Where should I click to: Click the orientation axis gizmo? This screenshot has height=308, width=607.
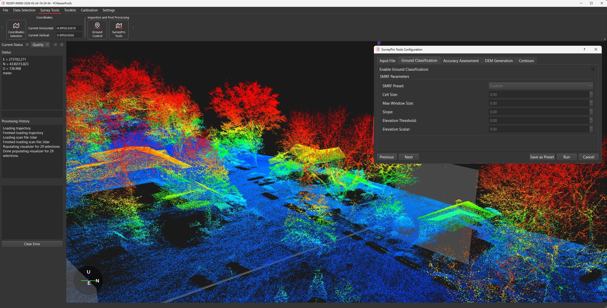point(88,280)
